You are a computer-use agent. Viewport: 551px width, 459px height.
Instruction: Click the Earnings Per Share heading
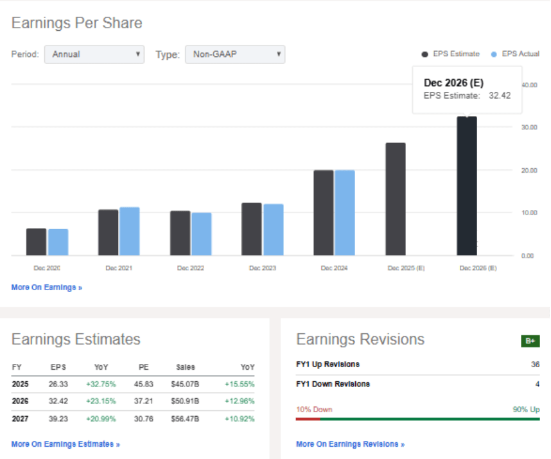pos(77,23)
